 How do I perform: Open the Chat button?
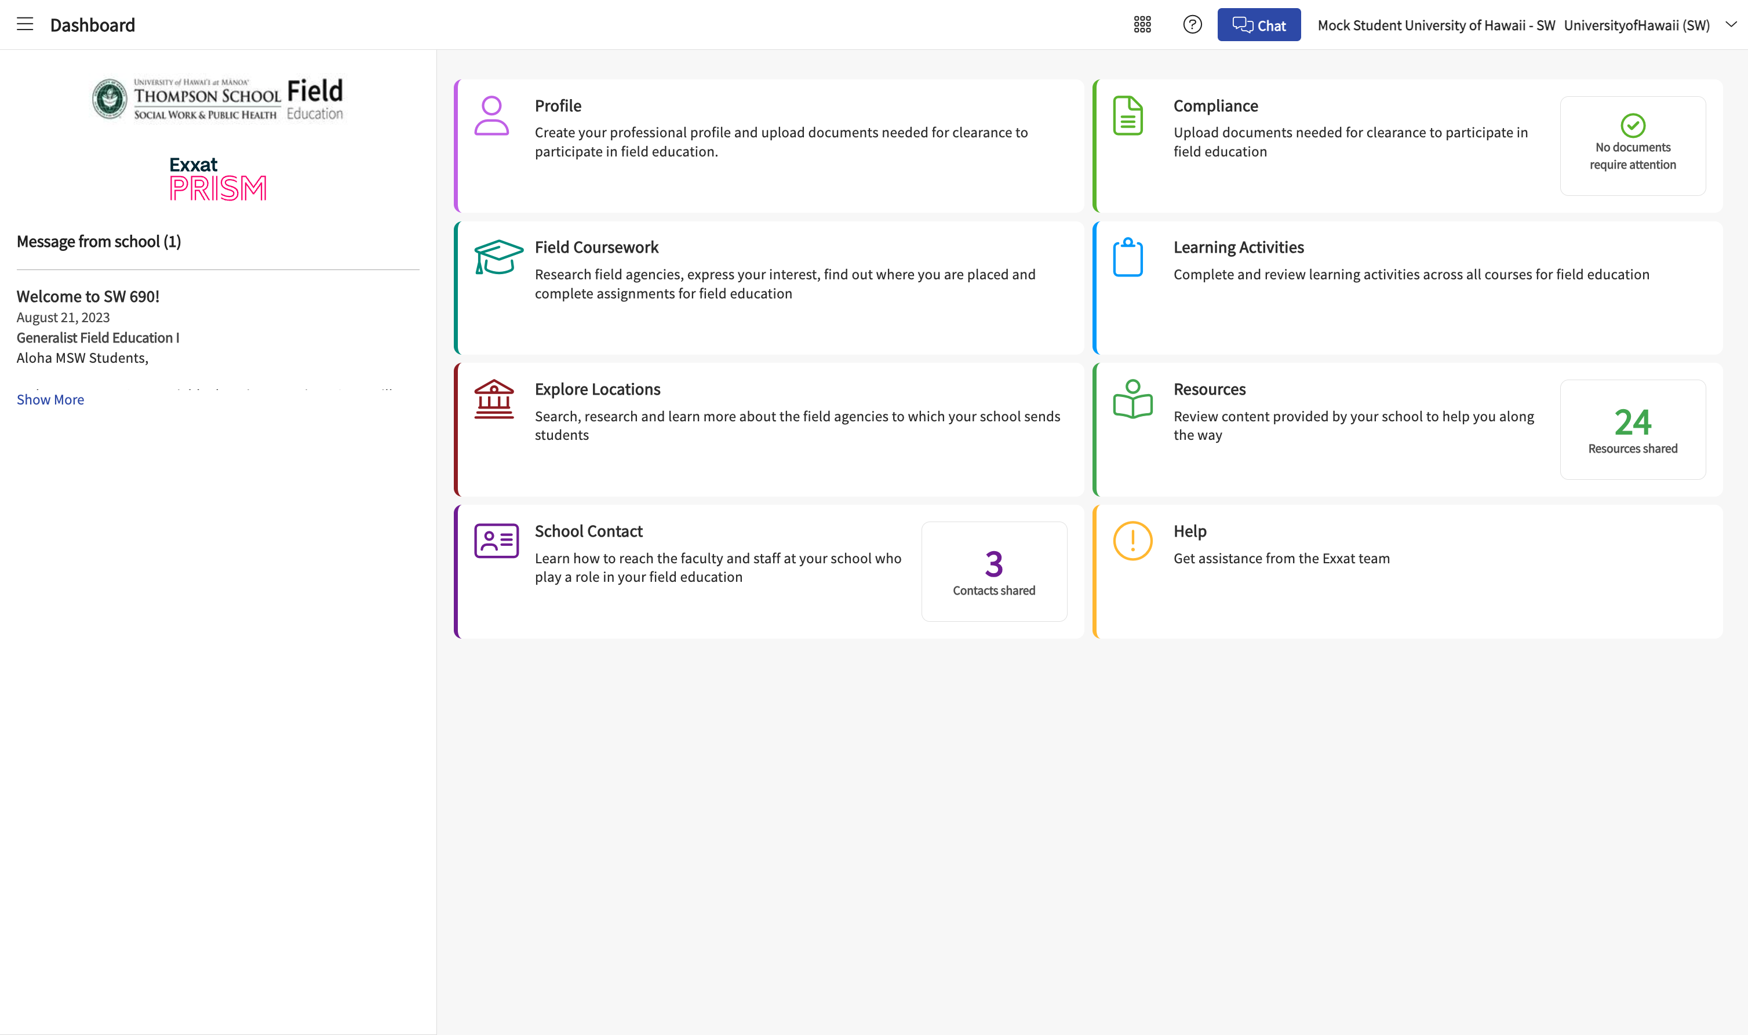click(x=1259, y=25)
